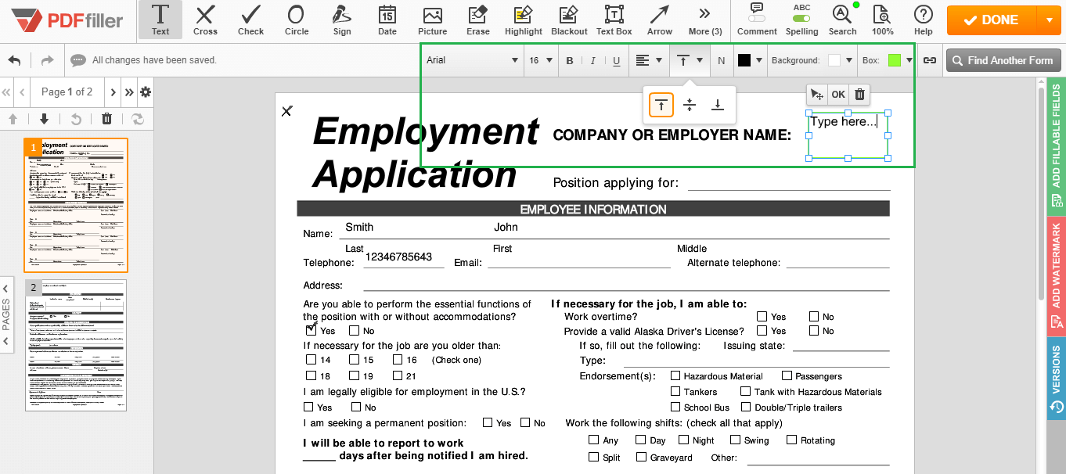Pick the Highlight tool
1066x474 pixels.
click(x=523, y=20)
